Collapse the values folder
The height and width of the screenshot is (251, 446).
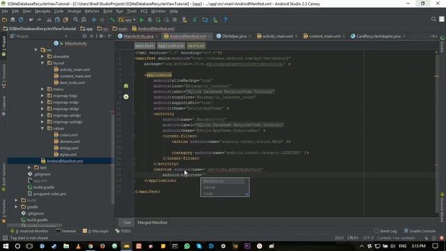(43, 128)
